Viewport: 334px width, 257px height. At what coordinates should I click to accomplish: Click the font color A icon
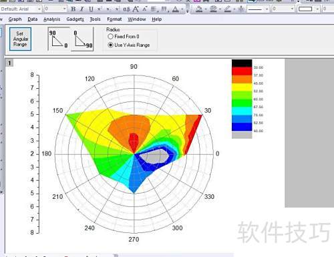pos(176,9)
